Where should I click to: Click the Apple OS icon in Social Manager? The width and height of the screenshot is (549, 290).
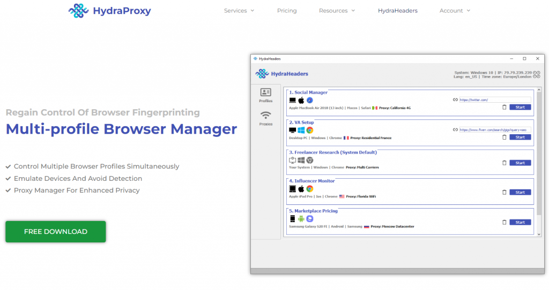(301, 100)
